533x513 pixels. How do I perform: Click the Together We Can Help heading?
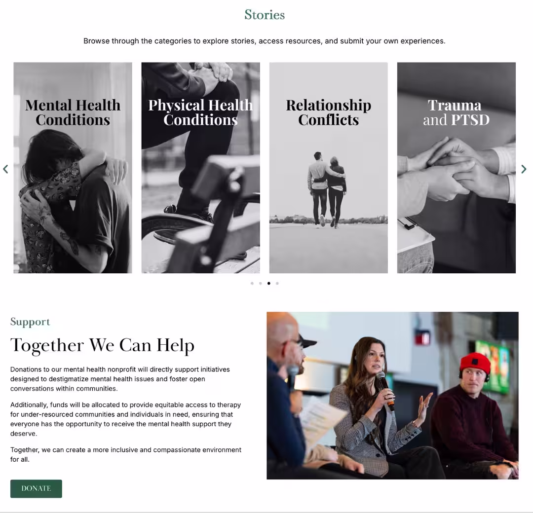tap(102, 345)
